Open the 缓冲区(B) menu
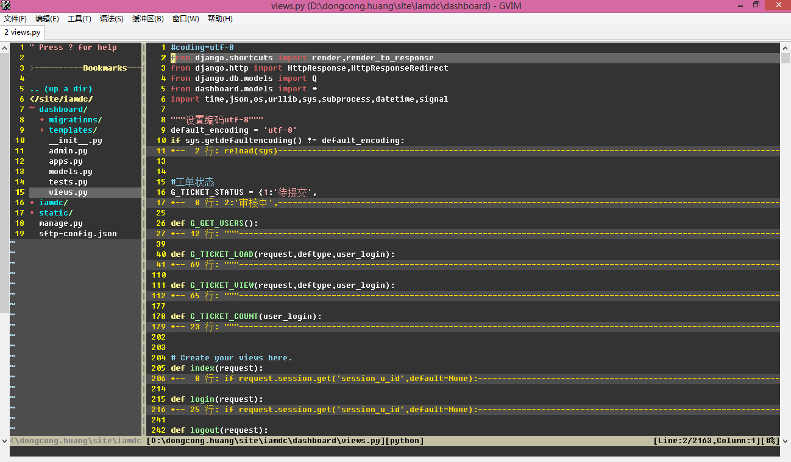The height and width of the screenshot is (462, 791). pos(147,19)
